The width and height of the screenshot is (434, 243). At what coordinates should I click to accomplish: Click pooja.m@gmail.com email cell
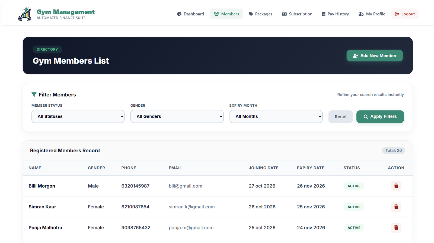click(191, 228)
